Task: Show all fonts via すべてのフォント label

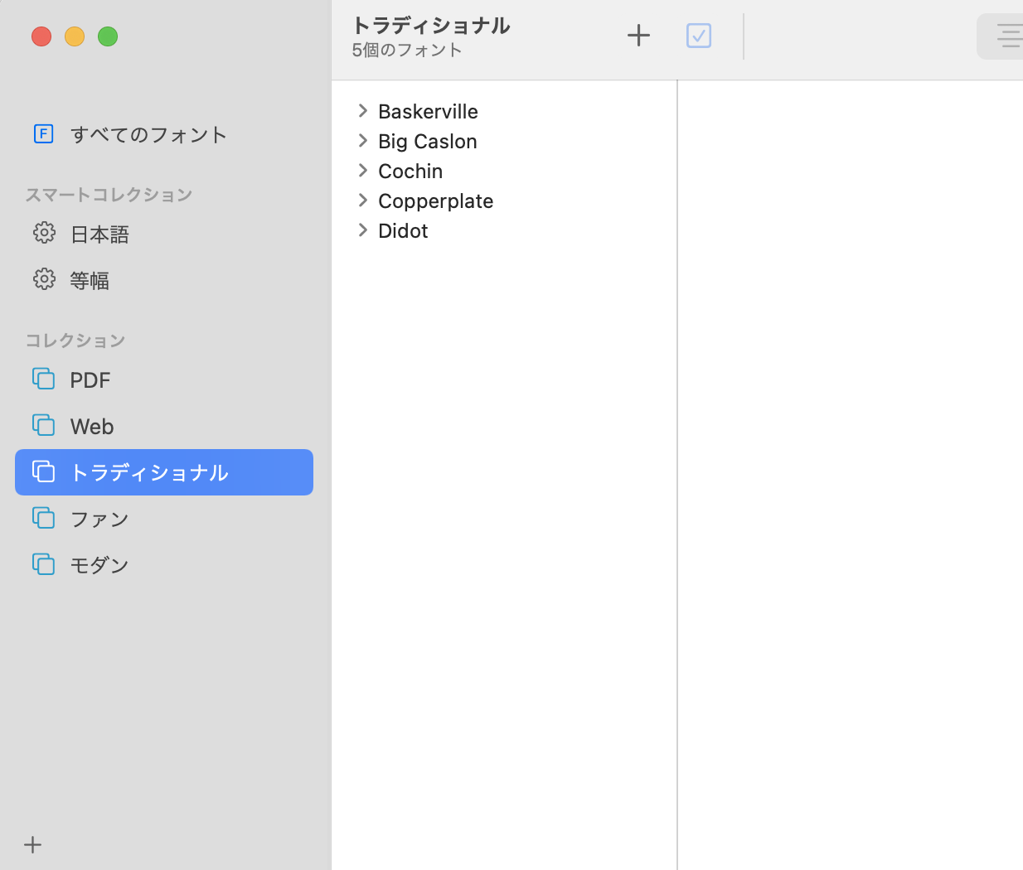Action: pyautogui.click(x=148, y=135)
